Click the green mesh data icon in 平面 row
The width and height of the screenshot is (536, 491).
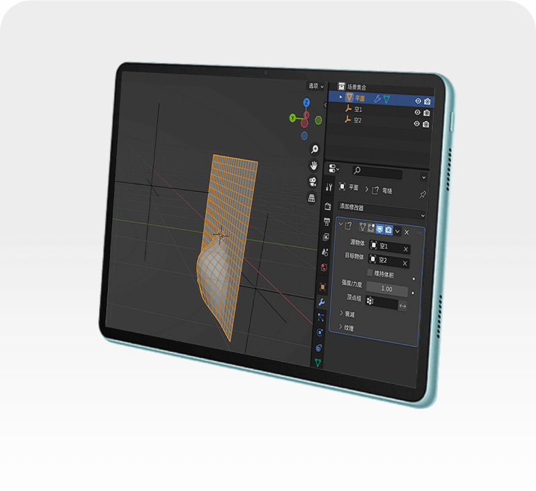(386, 99)
